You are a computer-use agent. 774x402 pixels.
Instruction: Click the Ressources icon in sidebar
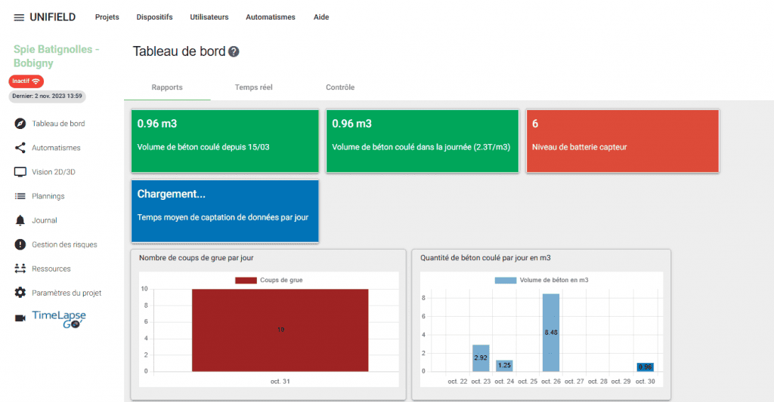(x=20, y=269)
